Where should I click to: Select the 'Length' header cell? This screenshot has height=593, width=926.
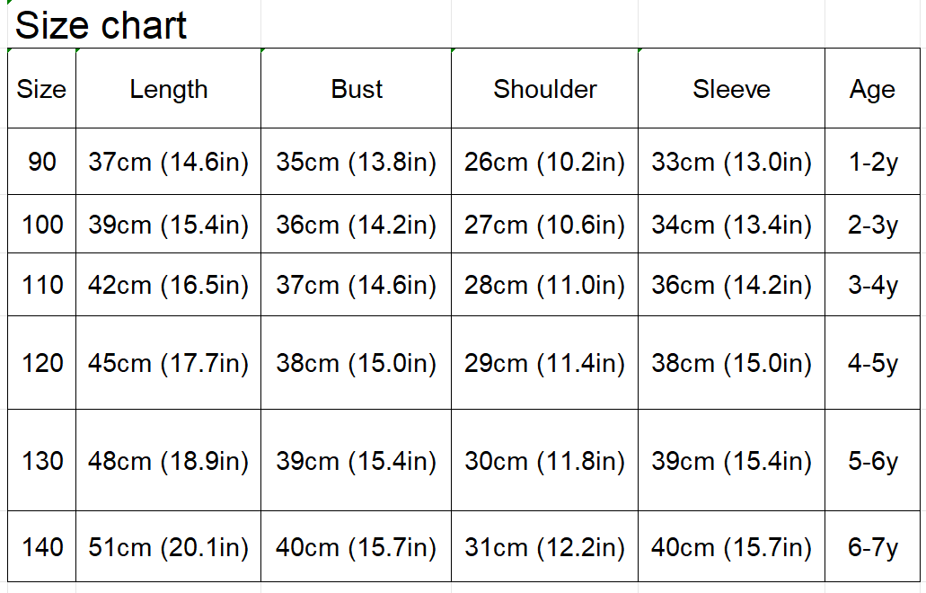pyautogui.click(x=169, y=89)
